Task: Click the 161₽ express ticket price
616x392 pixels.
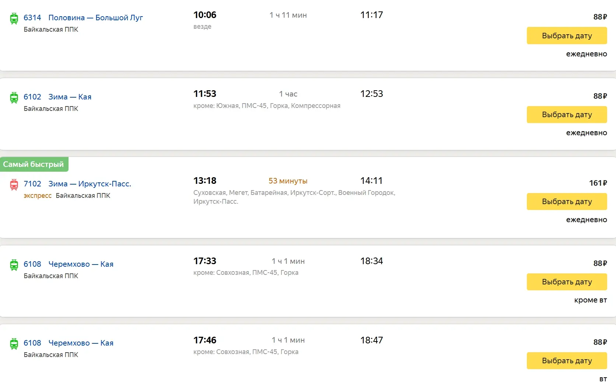Action: (x=598, y=183)
